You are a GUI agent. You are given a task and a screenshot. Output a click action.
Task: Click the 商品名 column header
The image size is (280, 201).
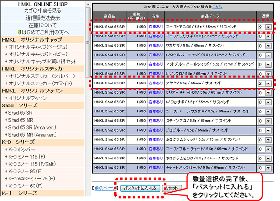tap(110, 16)
